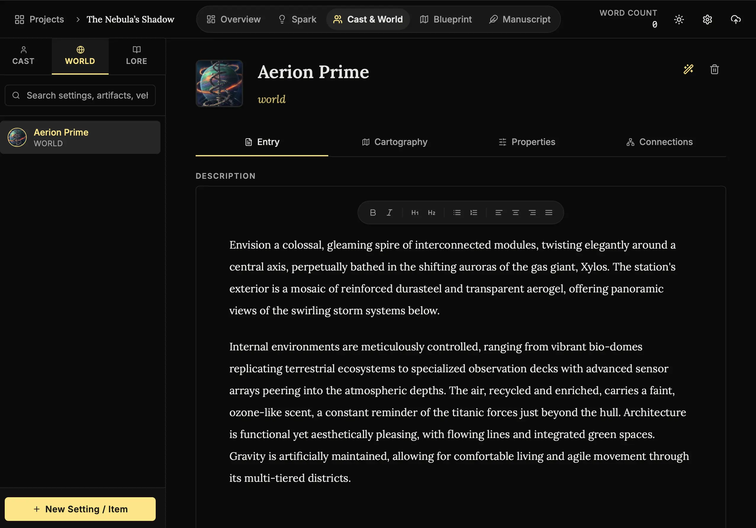
Task: Go back to Projects
Action: (x=39, y=20)
